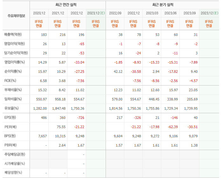
Task: Click the quarterly sales value 78
Action: [x=139, y=35]
